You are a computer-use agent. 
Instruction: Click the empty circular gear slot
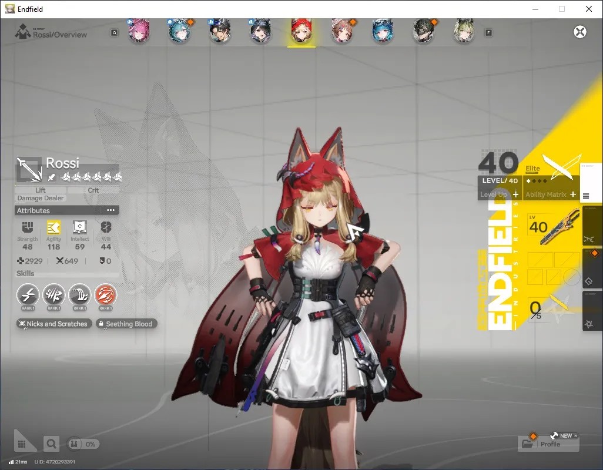tap(572, 277)
